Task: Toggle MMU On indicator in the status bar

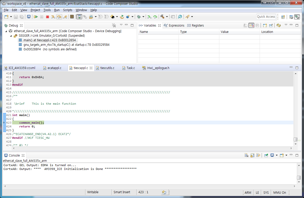Action: (x=279, y=192)
